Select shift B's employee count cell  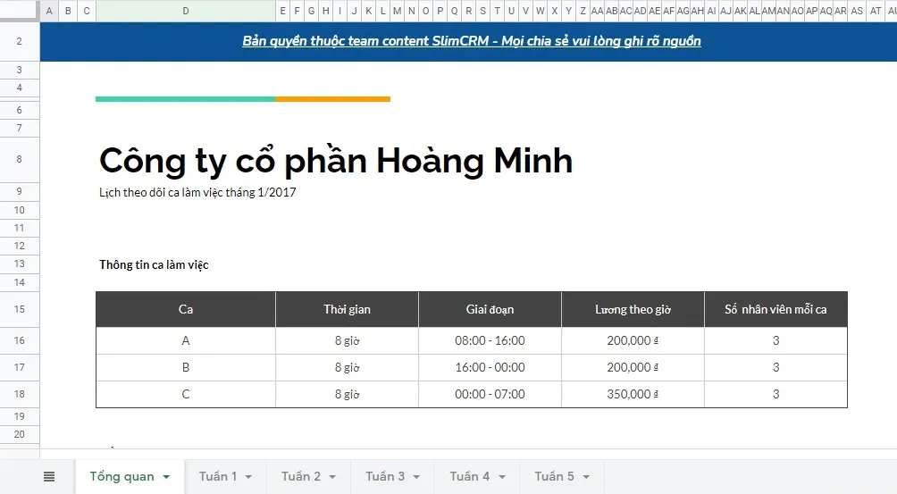775,367
